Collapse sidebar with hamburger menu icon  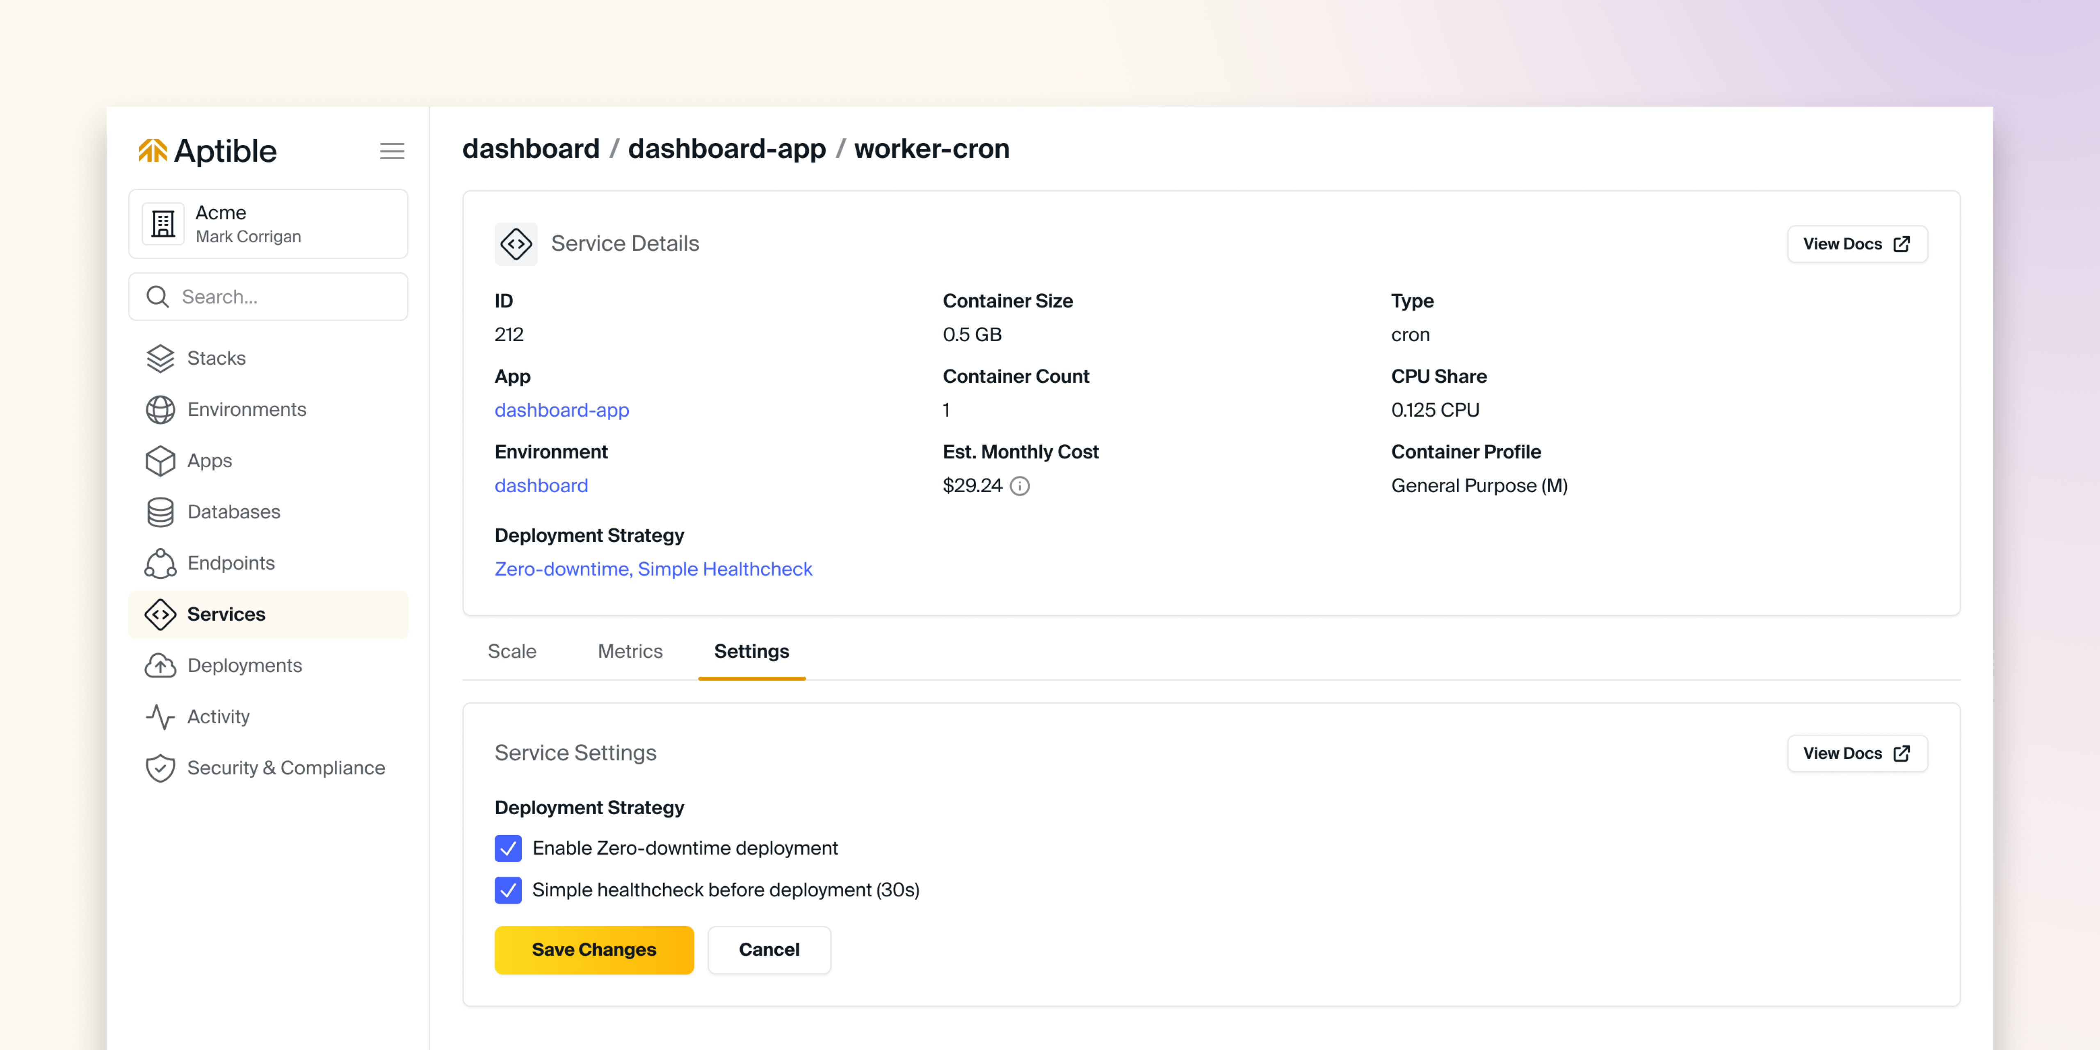pyautogui.click(x=392, y=151)
